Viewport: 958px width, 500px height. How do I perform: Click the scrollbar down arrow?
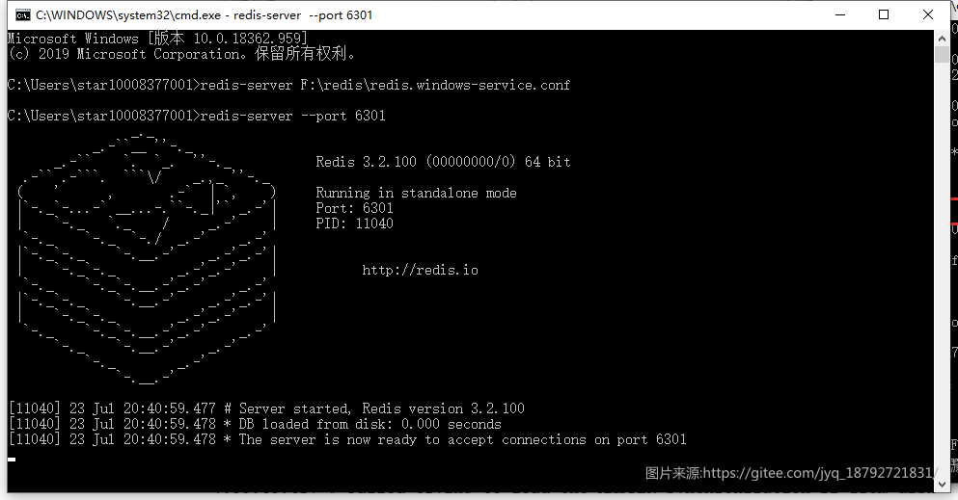pyautogui.click(x=942, y=485)
